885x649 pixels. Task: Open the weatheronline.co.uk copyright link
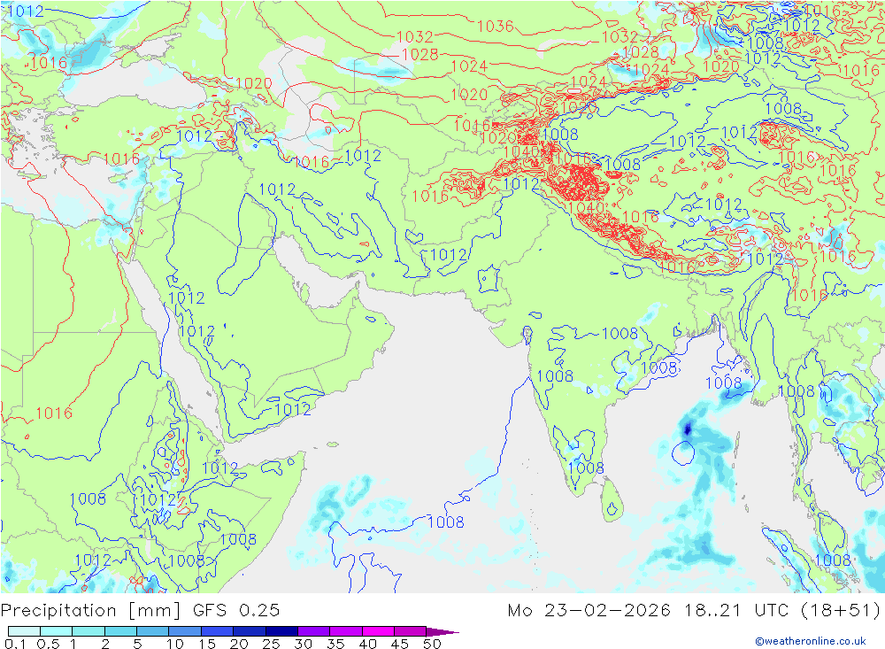(x=811, y=640)
